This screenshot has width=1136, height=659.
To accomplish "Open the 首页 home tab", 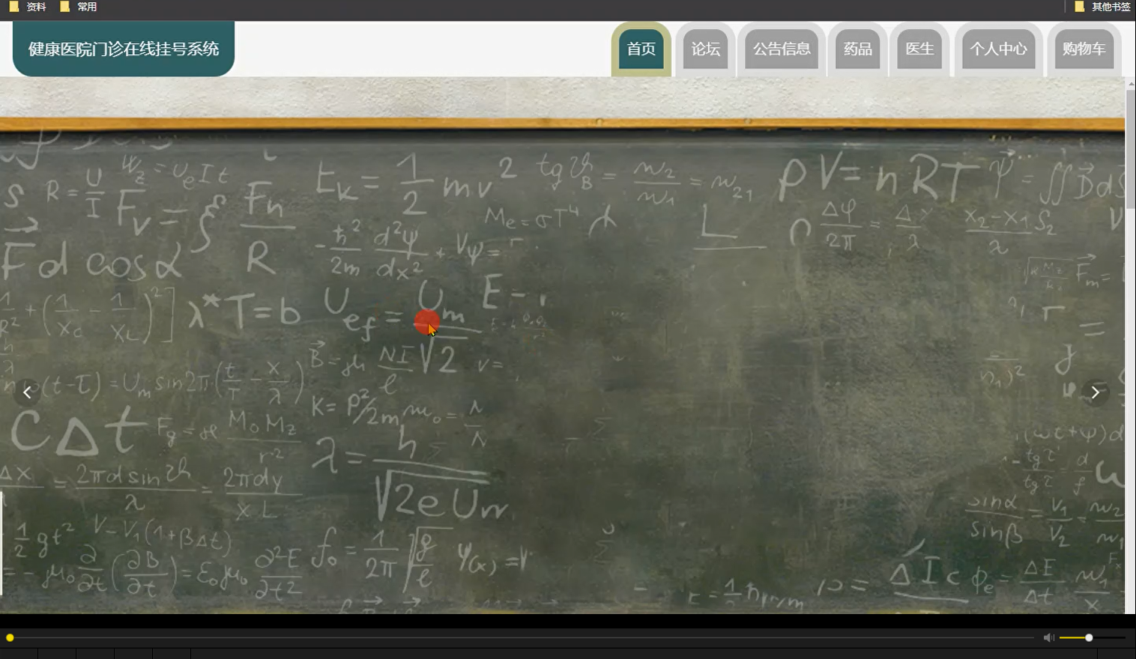I will 641,49.
